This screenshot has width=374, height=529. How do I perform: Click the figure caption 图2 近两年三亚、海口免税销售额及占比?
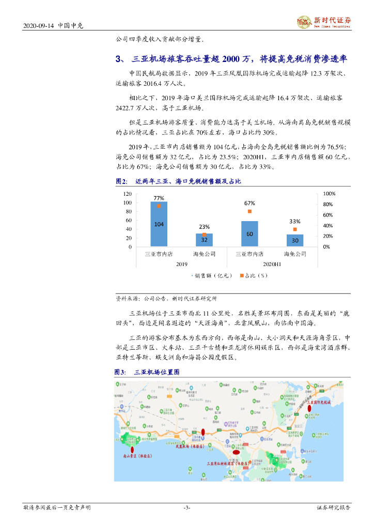point(178,181)
